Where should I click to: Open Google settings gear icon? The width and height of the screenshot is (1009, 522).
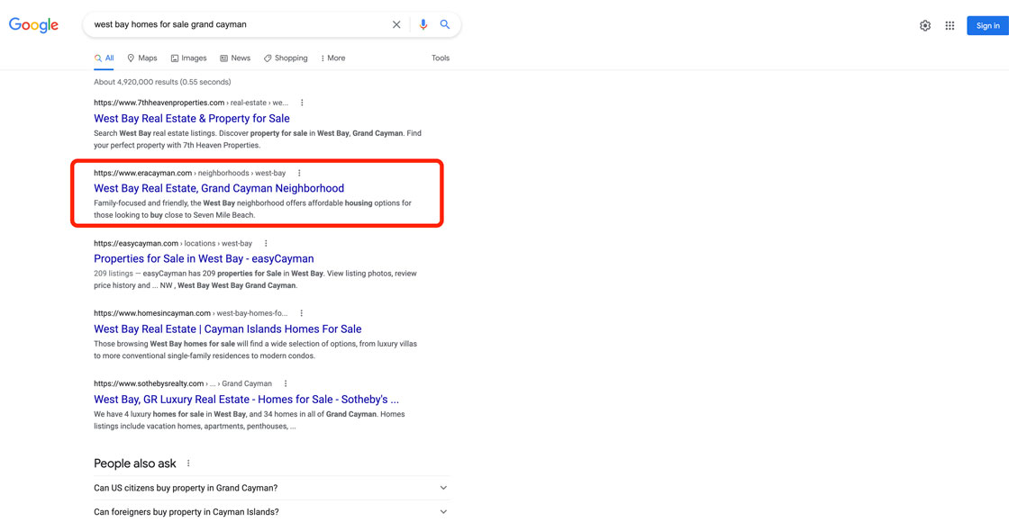click(x=925, y=26)
